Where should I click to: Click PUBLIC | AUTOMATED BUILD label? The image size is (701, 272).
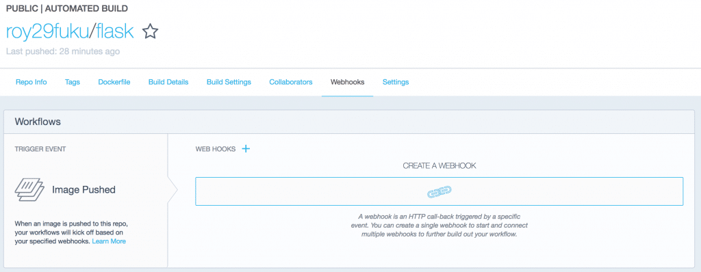(x=66, y=8)
